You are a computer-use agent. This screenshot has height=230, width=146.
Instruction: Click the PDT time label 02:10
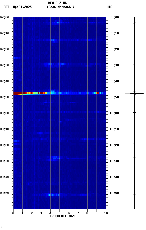pyautogui.click(x=4, y=33)
